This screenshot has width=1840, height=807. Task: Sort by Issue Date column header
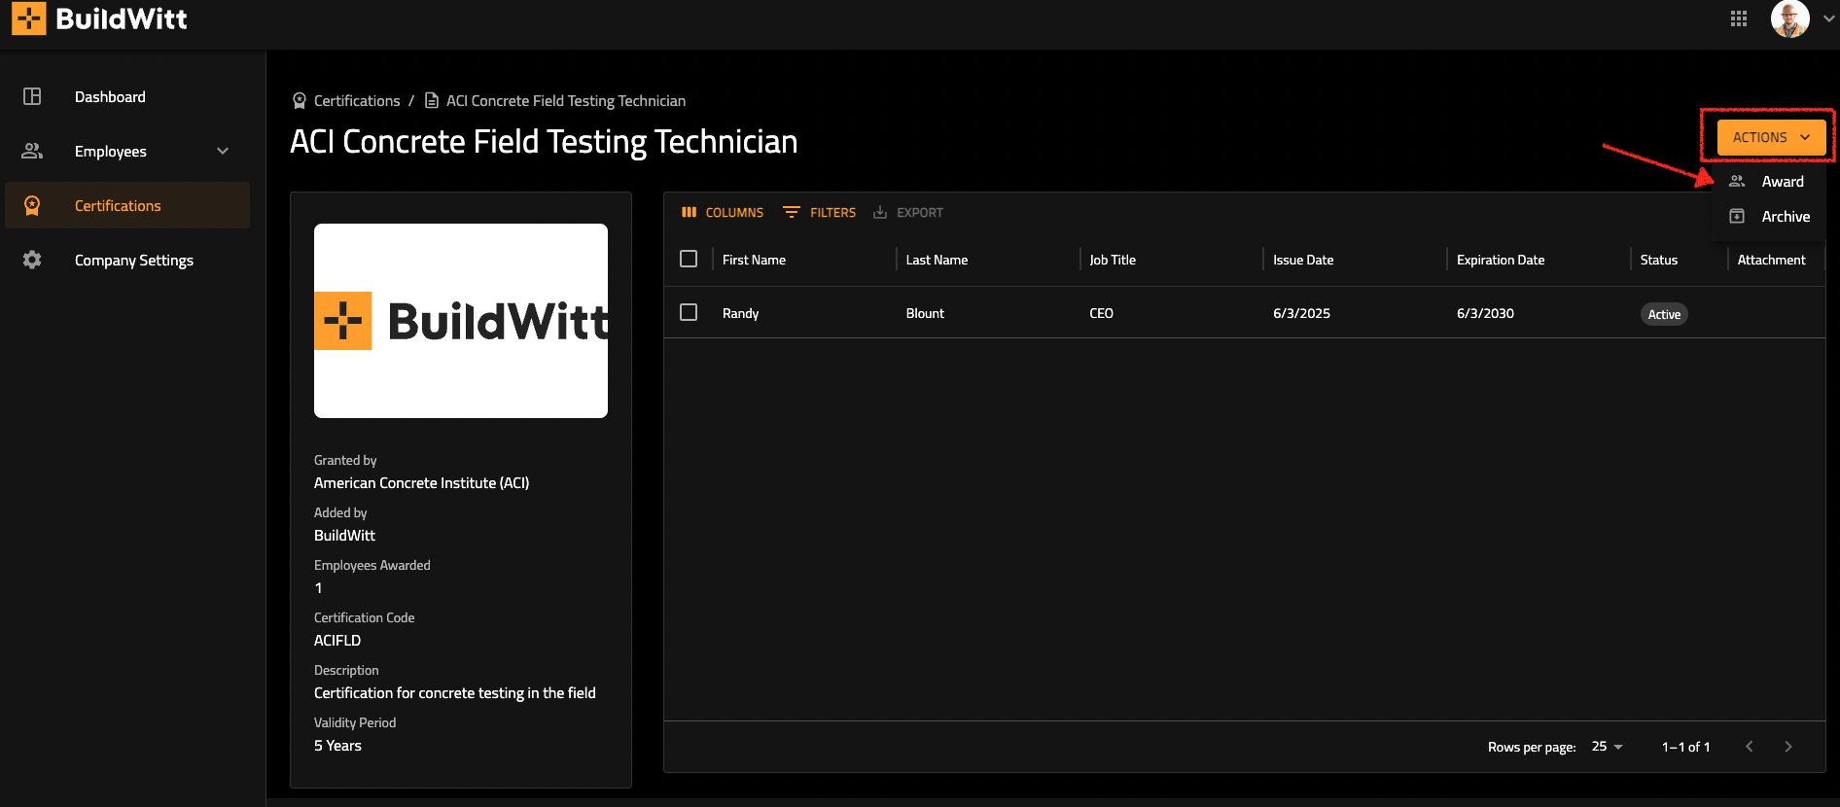click(x=1303, y=260)
